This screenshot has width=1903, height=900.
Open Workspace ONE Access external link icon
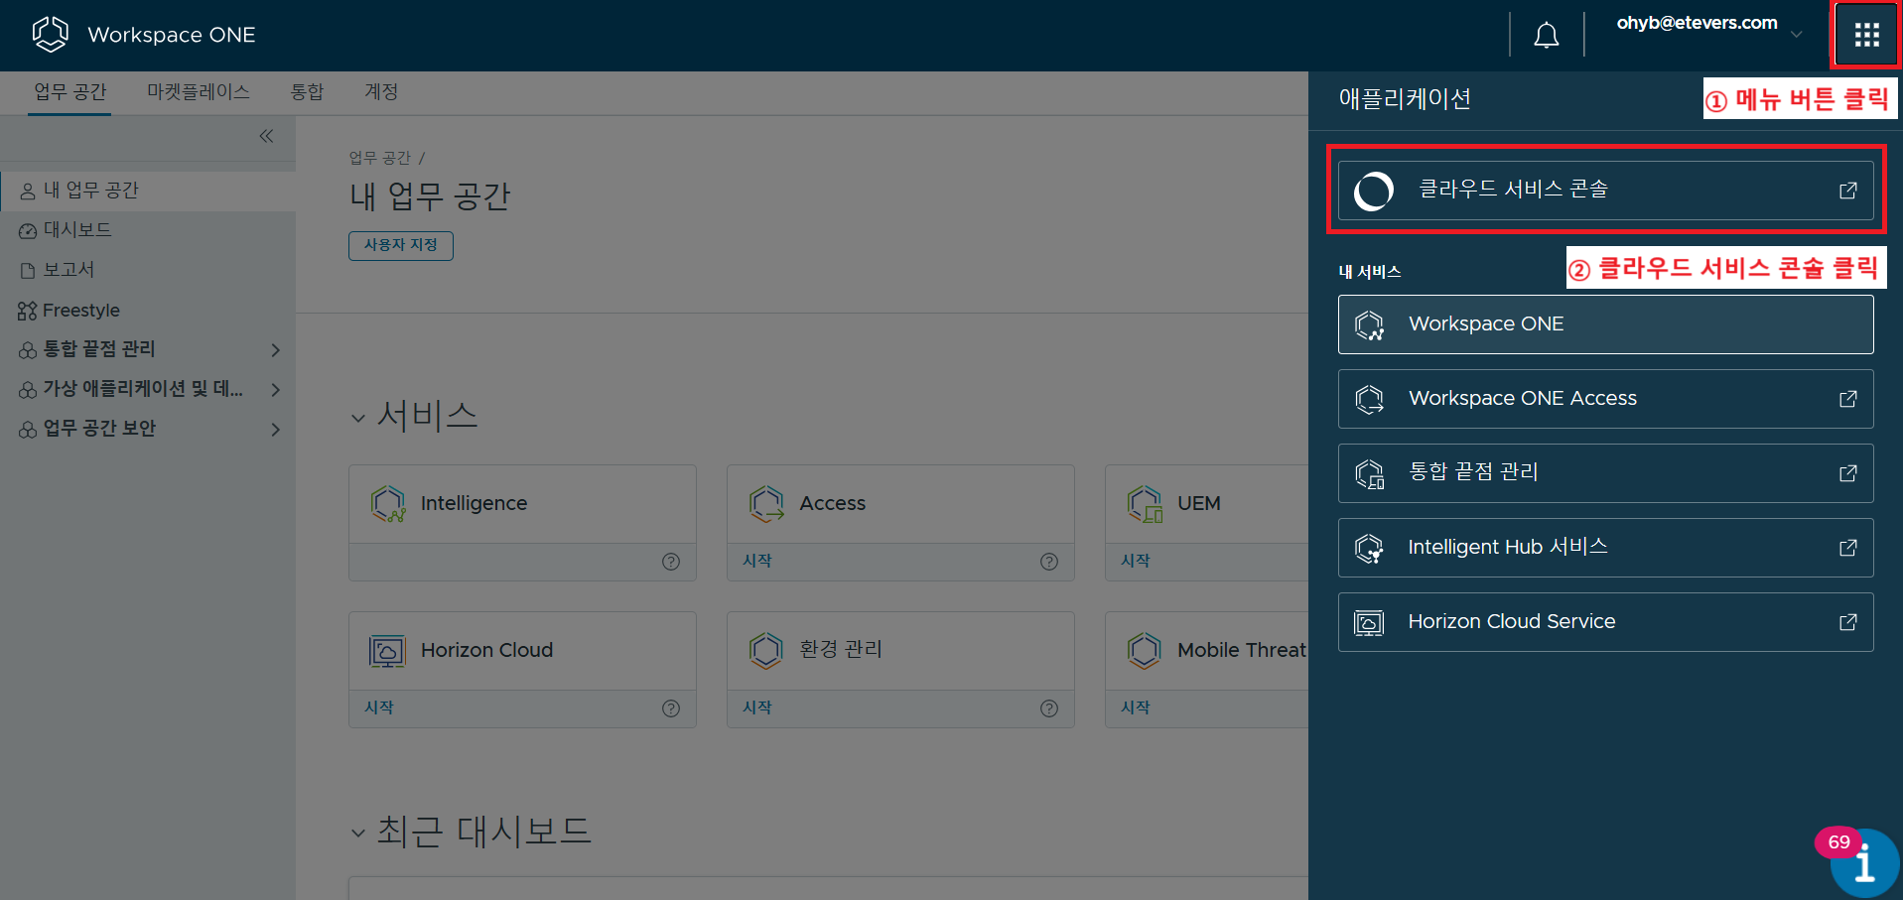(x=1847, y=398)
